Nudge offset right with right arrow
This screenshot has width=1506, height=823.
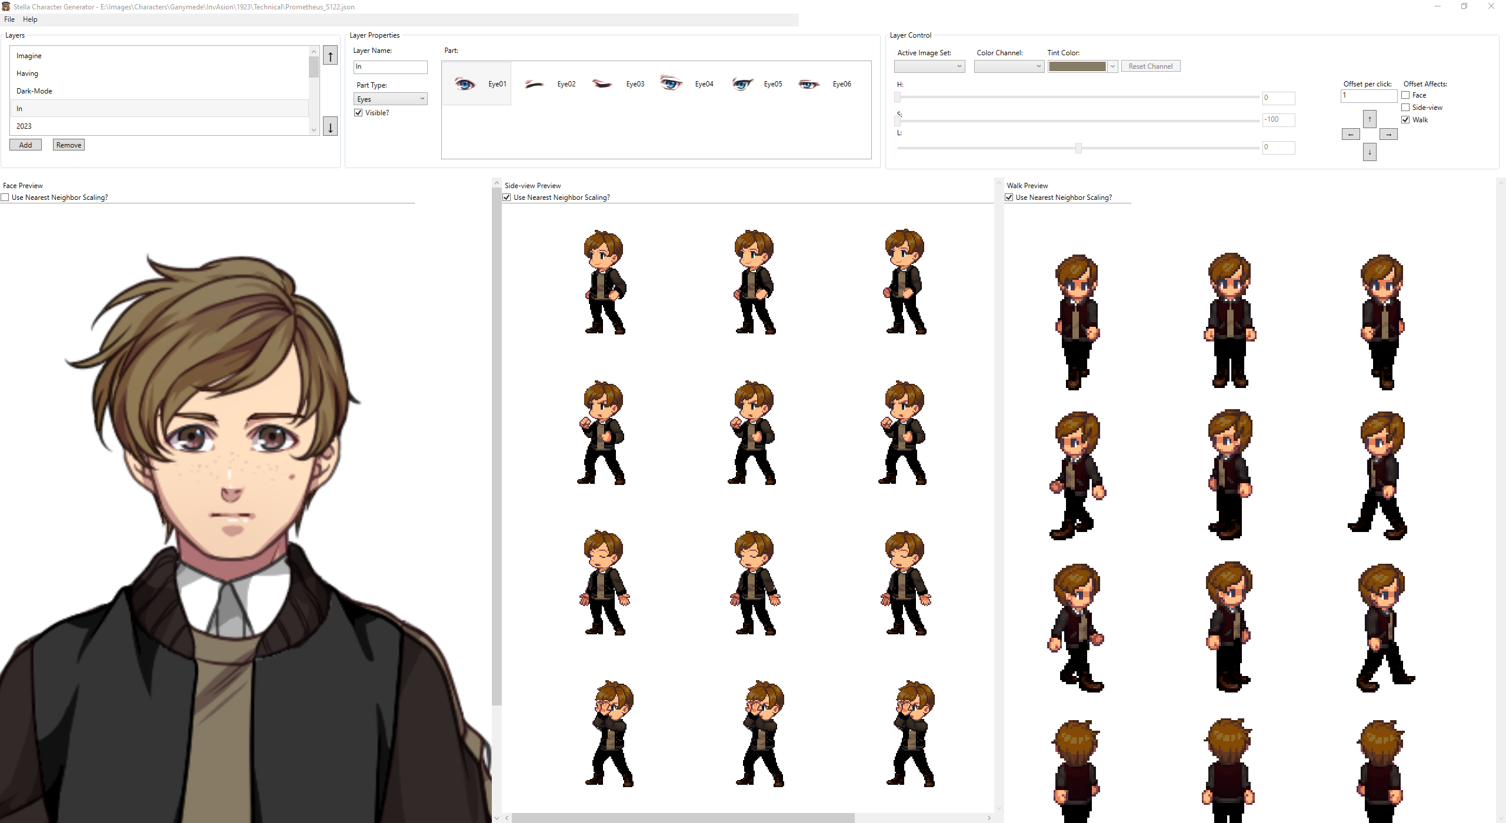pos(1388,135)
